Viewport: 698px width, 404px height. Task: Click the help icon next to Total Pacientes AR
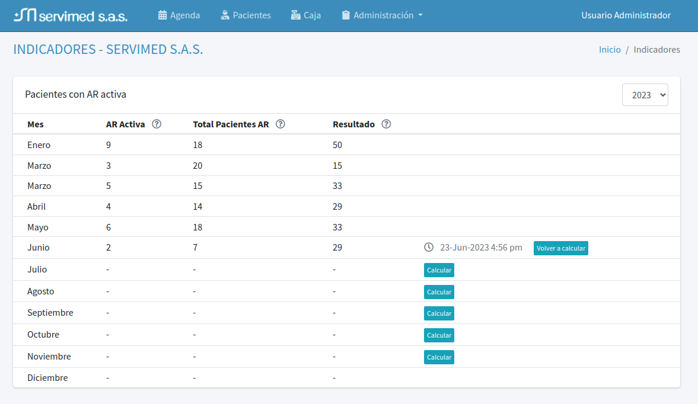pos(281,124)
